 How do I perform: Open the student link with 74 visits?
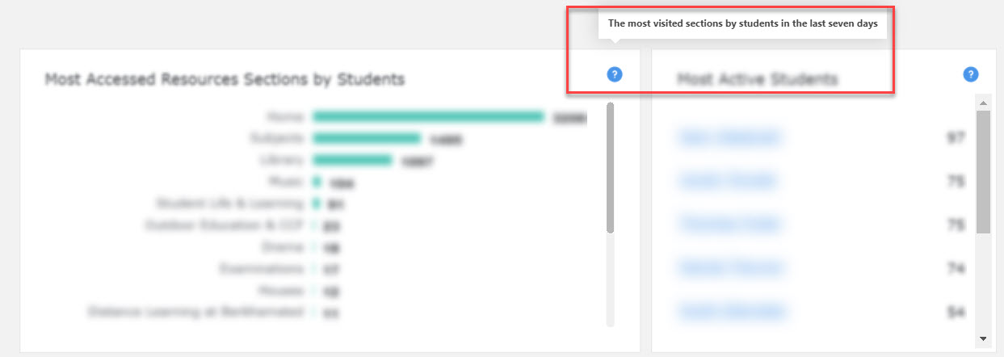click(730, 267)
